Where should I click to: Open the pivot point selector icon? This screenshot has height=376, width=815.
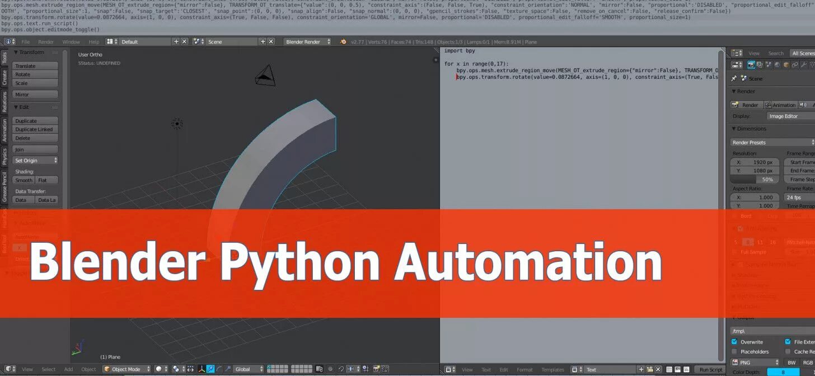pyautogui.click(x=179, y=369)
